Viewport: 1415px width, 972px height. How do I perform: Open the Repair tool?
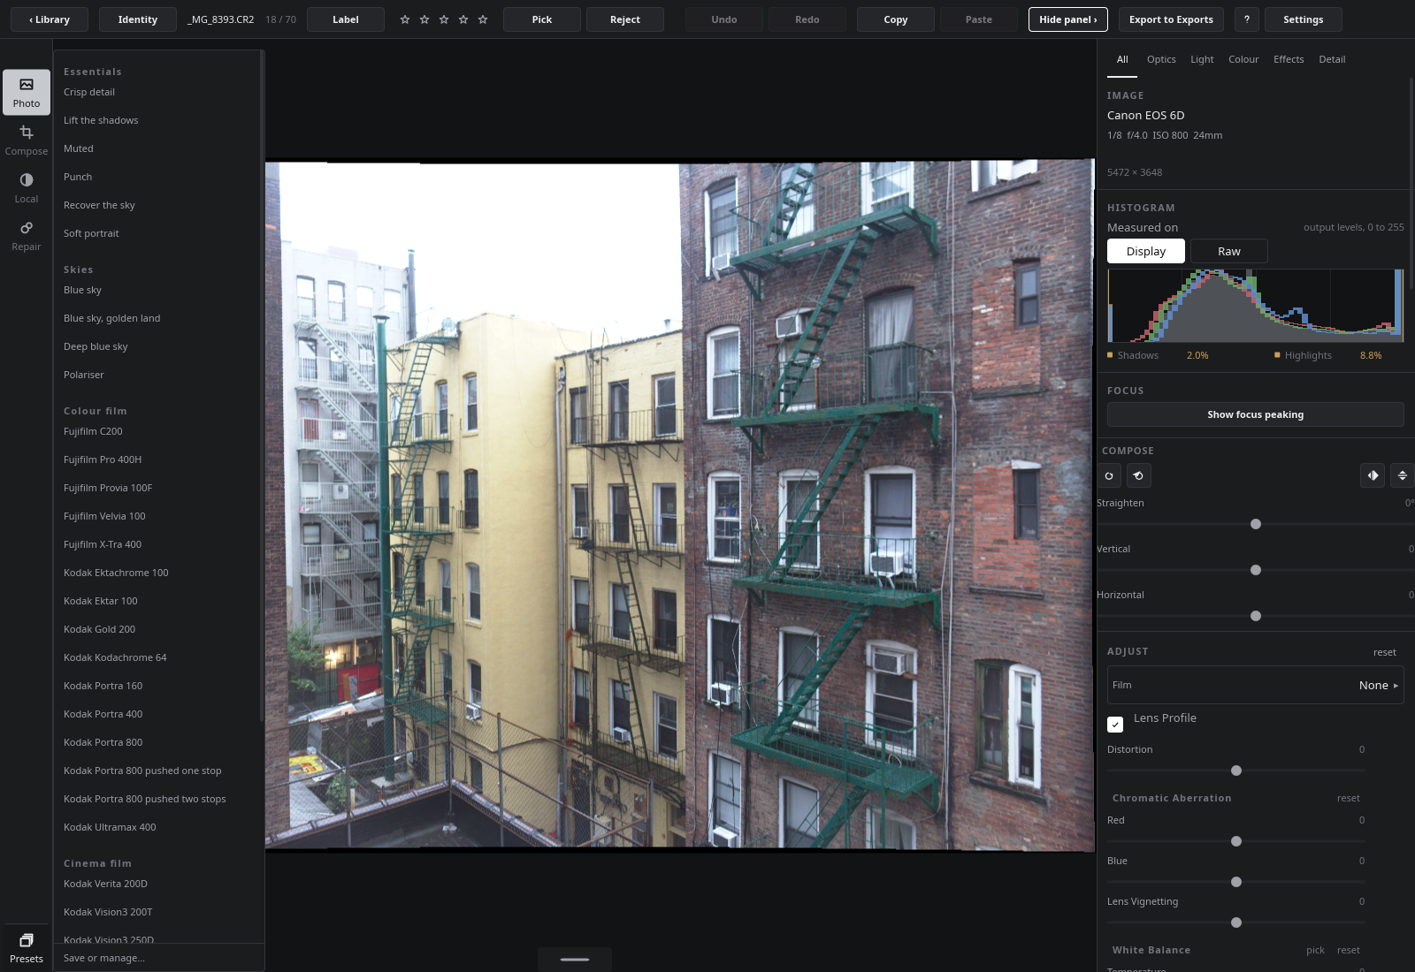[27, 235]
